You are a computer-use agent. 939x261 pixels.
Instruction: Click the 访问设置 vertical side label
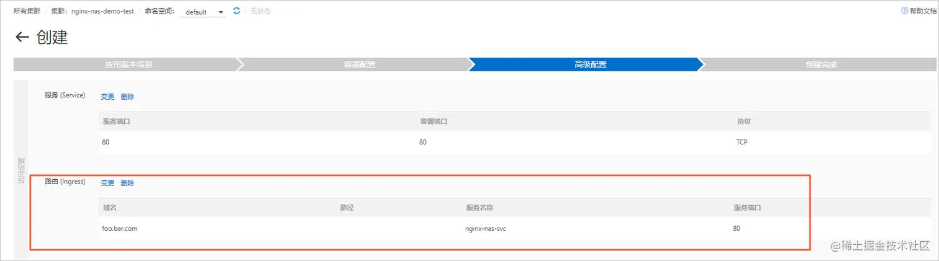click(x=20, y=170)
